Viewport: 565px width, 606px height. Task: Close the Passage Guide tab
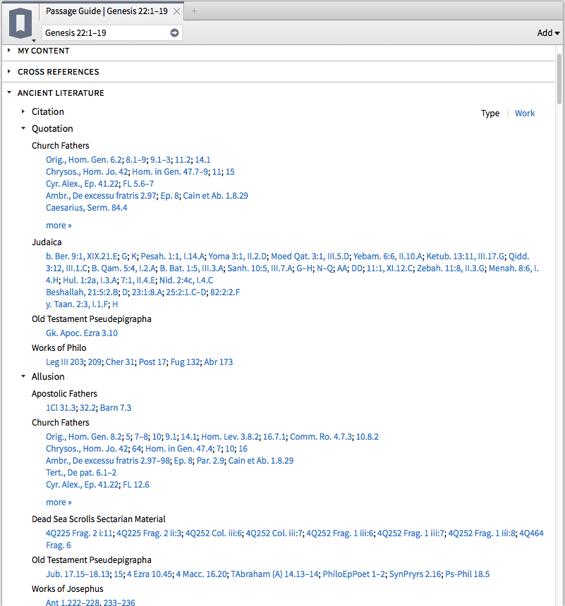[177, 11]
